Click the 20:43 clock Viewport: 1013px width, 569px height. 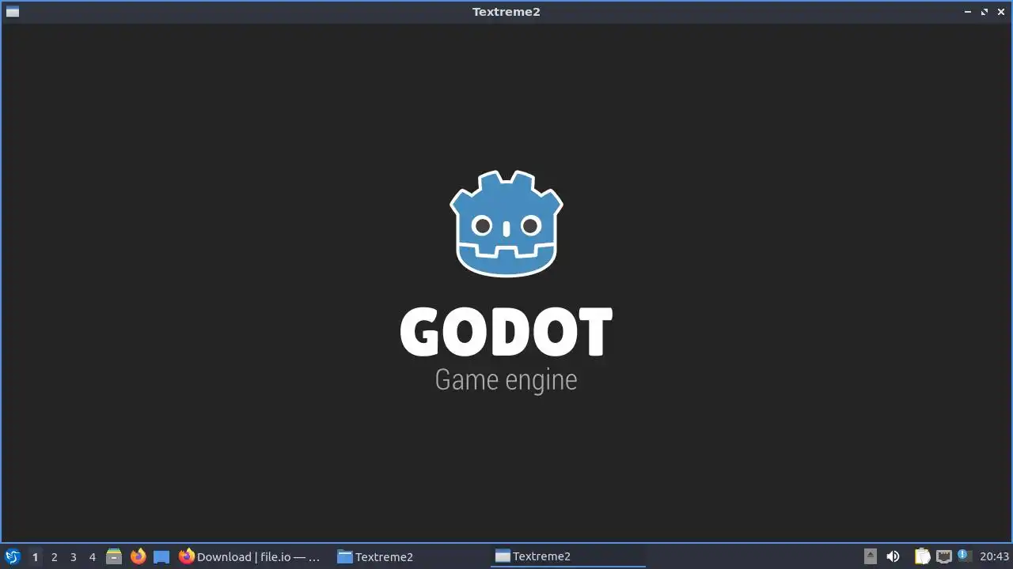995,556
